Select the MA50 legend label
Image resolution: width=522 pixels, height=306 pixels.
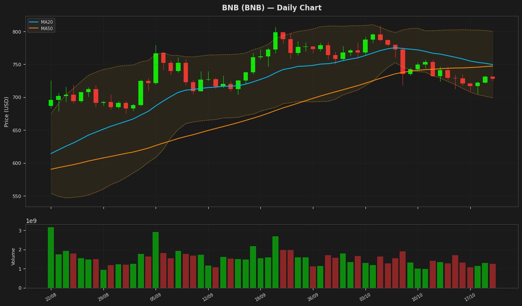pos(47,28)
